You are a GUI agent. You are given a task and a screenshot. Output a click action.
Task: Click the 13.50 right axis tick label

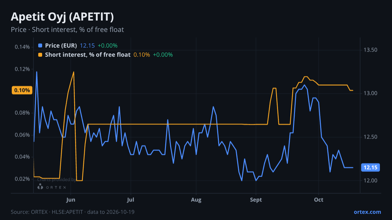370,50
